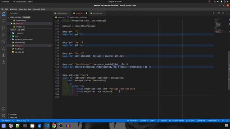The height and width of the screenshot is (129, 230).
Task: Change indentation via Spaces: 4
Action: click(144, 121)
